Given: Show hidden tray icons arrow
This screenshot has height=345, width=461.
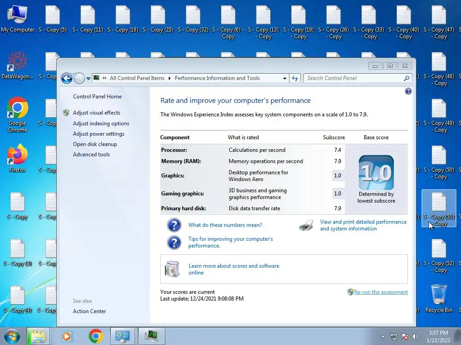Looking at the screenshot, I should pyautogui.click(x=383, y=336).
